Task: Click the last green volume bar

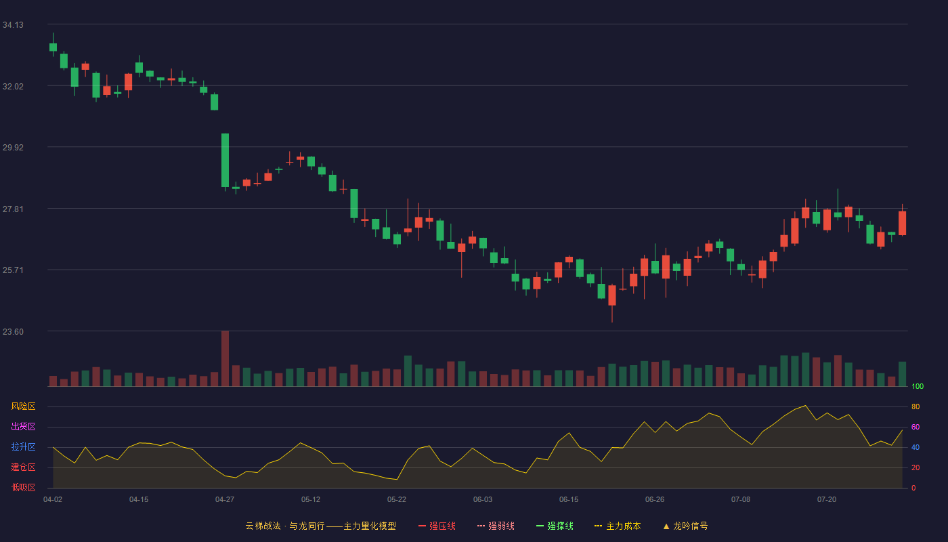Action: tap(902, 374)
